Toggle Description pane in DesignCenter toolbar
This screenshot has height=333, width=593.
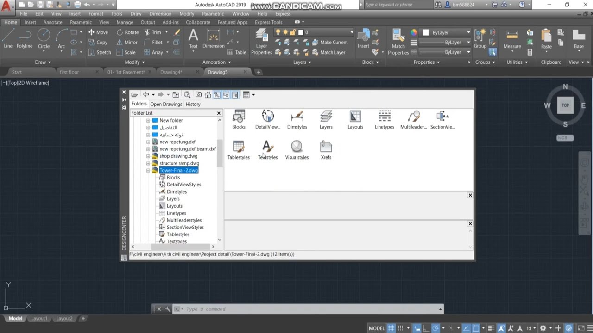tap(235, 95)
